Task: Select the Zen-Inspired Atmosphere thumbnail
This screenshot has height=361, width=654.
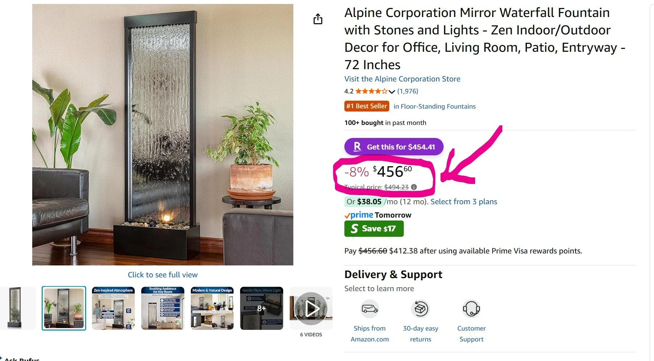Action: pos(113,308)
